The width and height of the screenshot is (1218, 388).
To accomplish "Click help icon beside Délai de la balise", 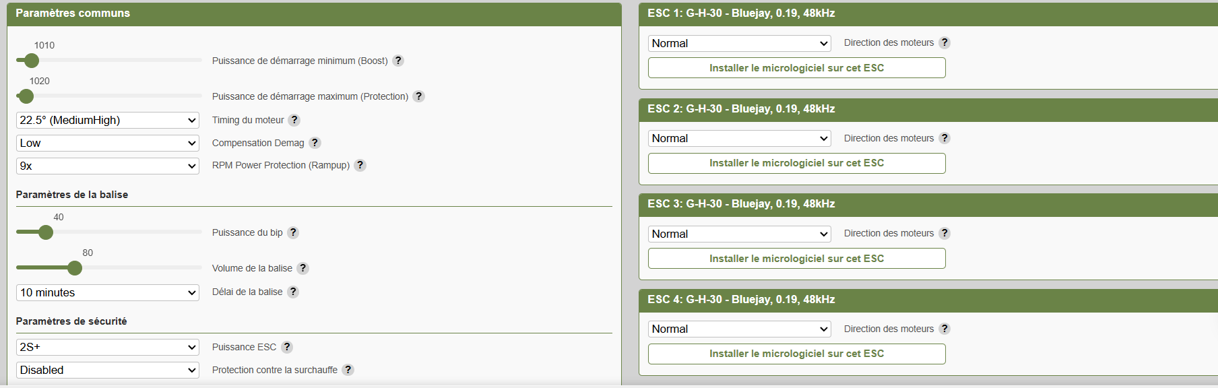I will 293,292.
